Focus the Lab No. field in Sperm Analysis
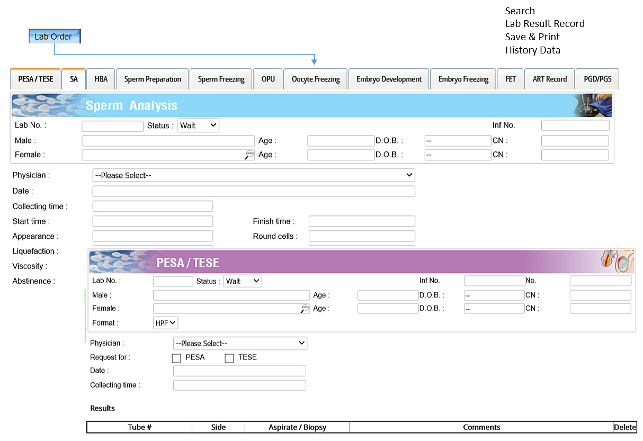This screenshot has width=643, height=441. 113,126
